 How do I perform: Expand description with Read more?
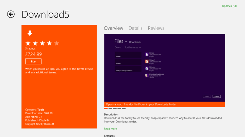click(110, 129)
